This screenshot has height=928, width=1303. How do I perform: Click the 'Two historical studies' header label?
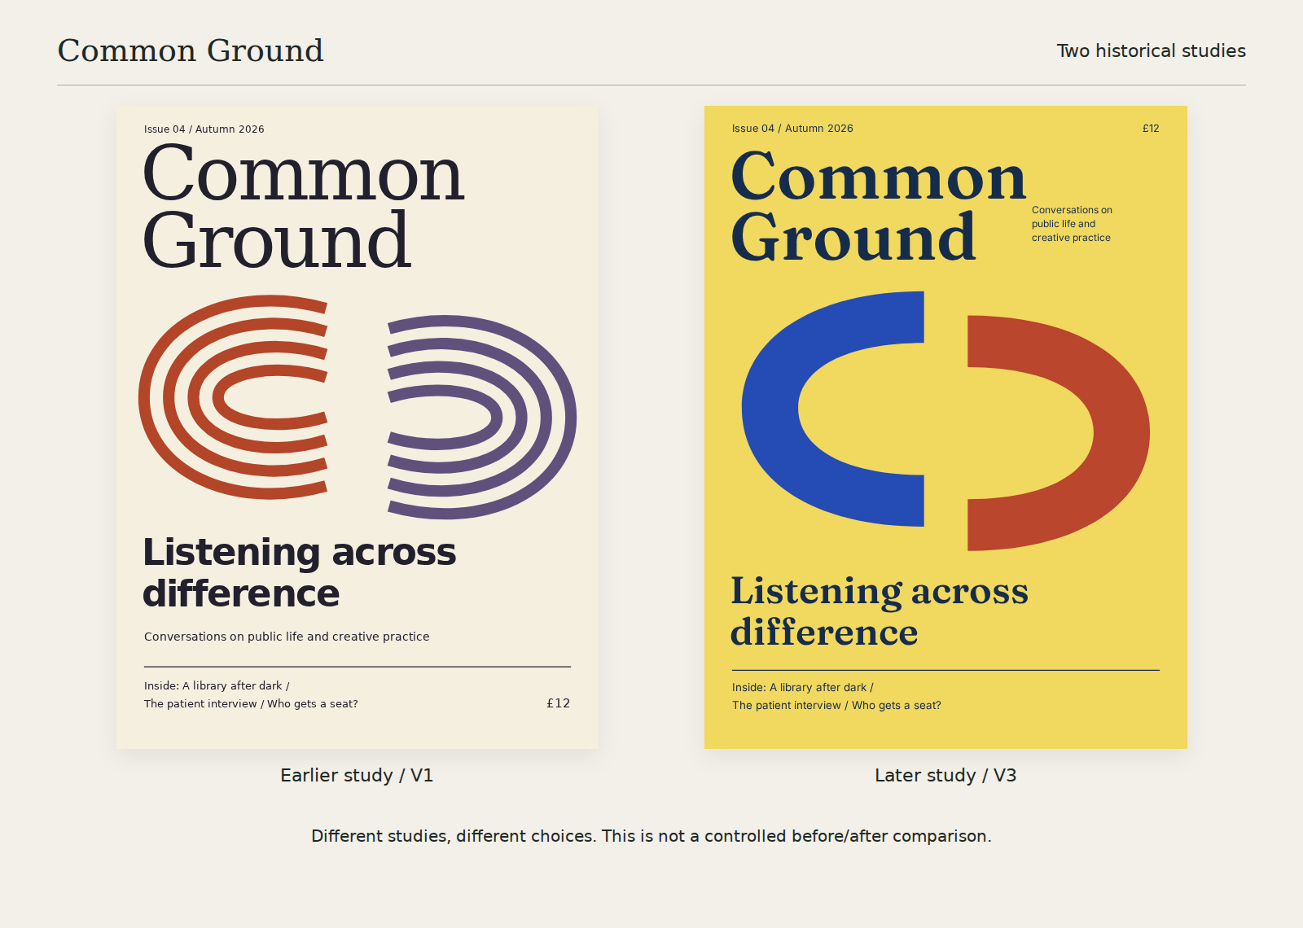point(1151,50)
